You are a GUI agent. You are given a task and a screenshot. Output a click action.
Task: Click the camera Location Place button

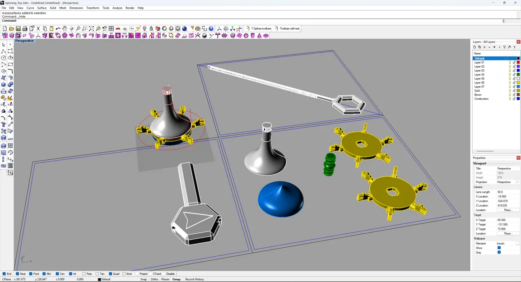tap(507, 210)
